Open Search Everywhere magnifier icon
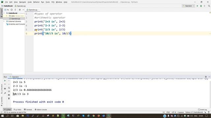This screenshot has width=211, height=118. tap(209, 6)
